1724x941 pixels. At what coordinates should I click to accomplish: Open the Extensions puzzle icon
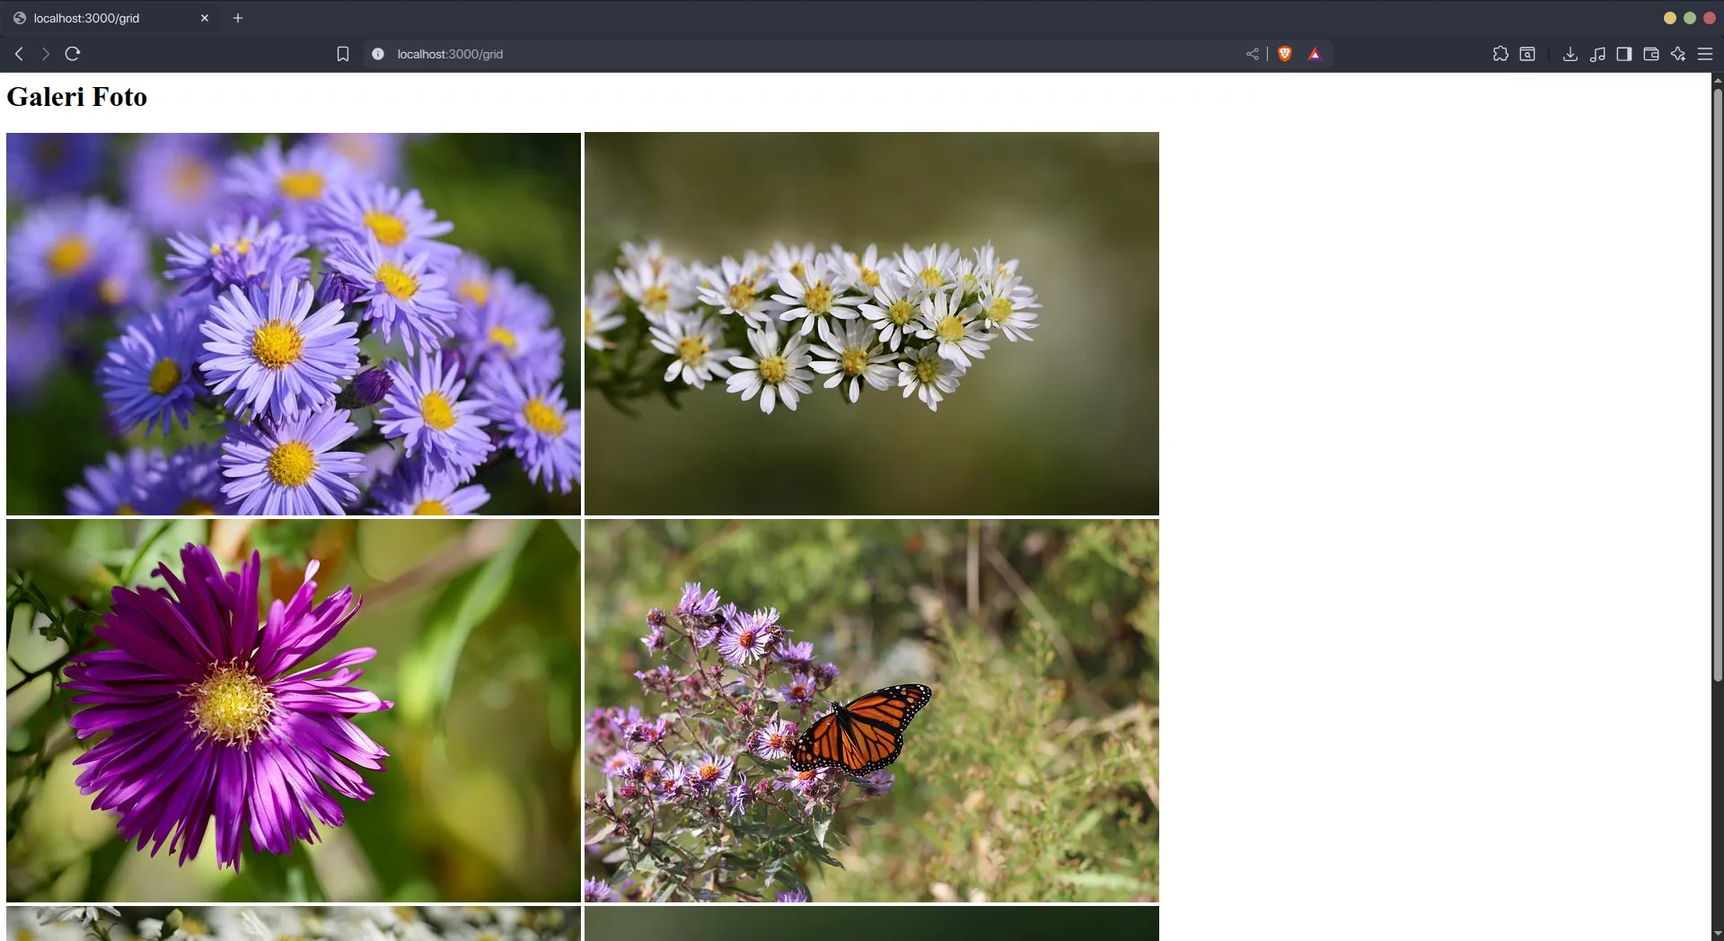[x=1500, y=54]
